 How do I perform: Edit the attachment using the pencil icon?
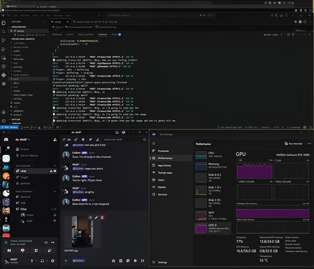coord(96,217)
